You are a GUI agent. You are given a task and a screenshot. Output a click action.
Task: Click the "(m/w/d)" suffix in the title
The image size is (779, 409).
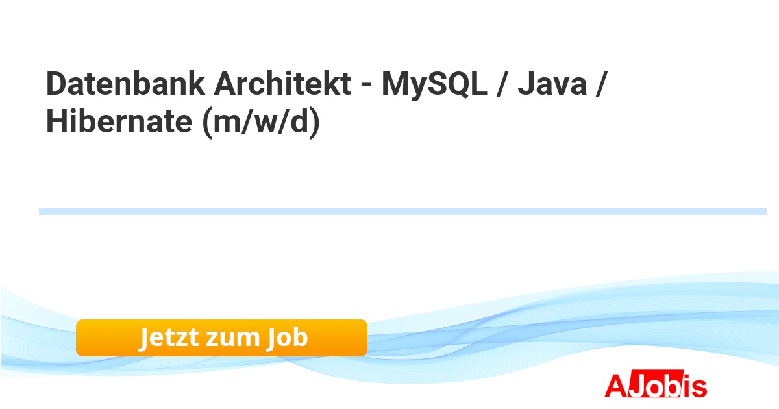tap(261, 122)
